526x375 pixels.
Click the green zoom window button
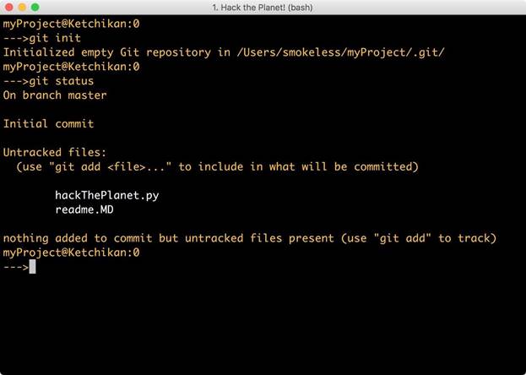tap(36, 7)
